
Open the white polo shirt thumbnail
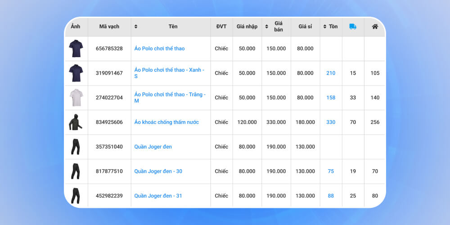pos(76,98)
